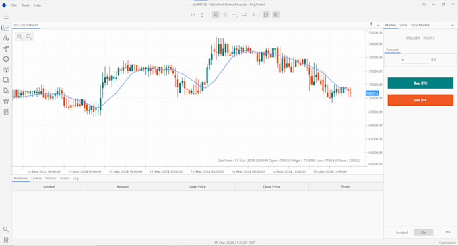This screenshot has width=458, height=246.
Task: Select the H1 timeframe toolbar button
Action: pos(193,15)
